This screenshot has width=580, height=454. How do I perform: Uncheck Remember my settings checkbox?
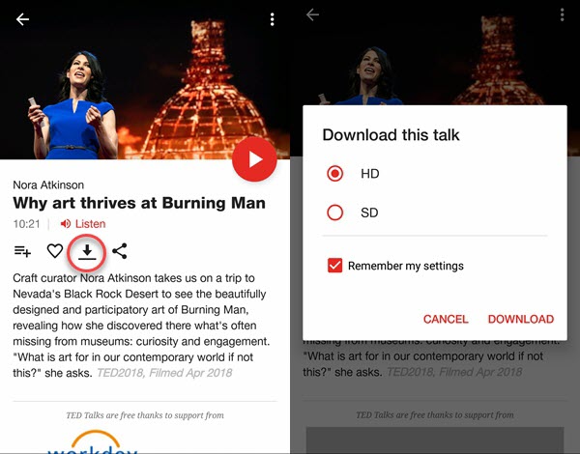pyautogui.click(x=334, y=266)
